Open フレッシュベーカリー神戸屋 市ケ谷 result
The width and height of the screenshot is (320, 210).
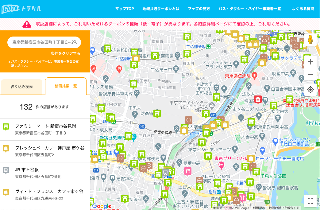pos(45,151)
